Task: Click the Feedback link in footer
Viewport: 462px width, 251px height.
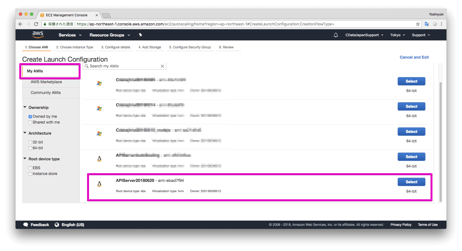Action: (40, 225)
